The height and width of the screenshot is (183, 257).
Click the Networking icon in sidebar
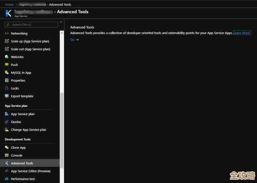[7, 33]
